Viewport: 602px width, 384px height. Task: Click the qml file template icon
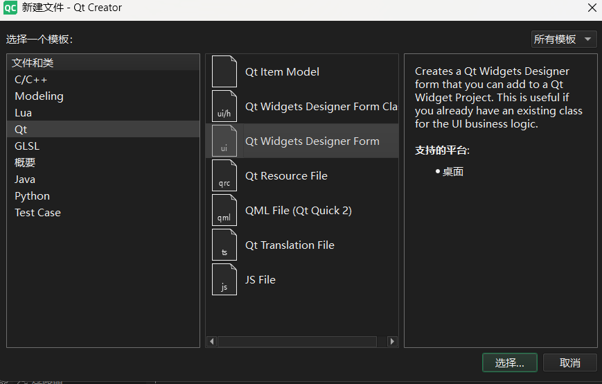224,210
